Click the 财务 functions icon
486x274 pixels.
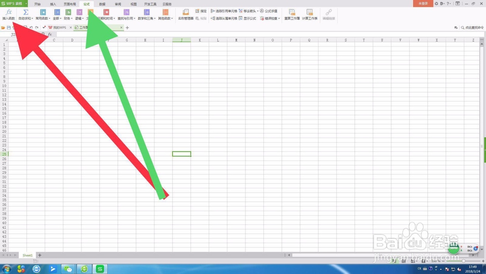68,12
